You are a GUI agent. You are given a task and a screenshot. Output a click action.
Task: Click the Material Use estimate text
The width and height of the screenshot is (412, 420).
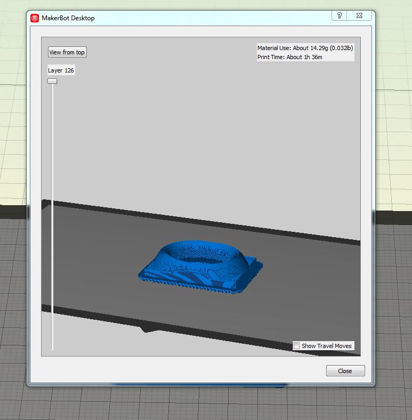tap(305, 48)
